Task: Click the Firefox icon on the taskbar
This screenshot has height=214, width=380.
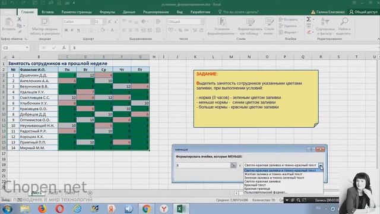Action: (x=42, y=209)
